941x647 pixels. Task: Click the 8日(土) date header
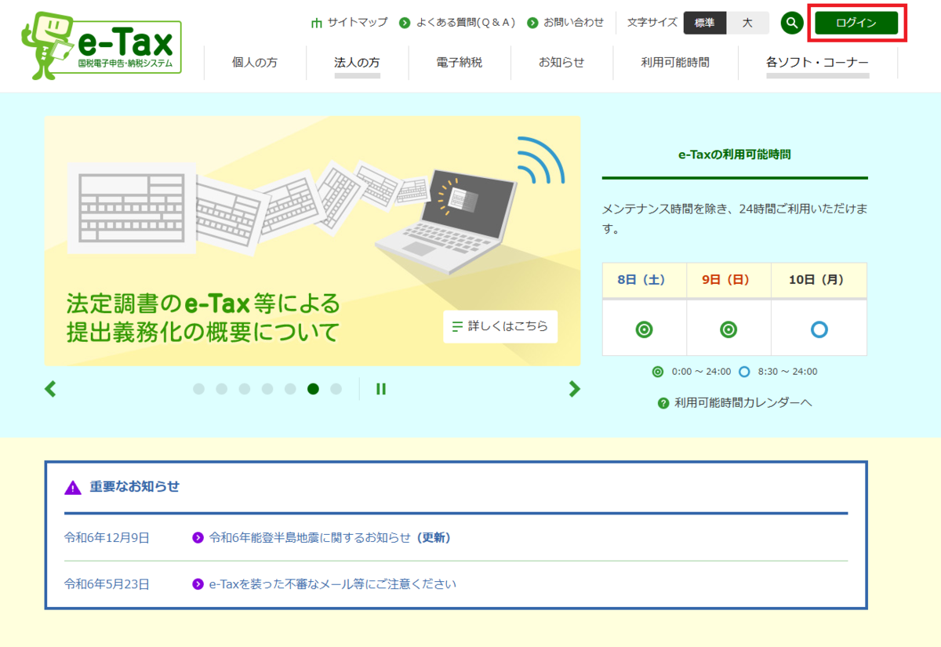tap(645, 280)
